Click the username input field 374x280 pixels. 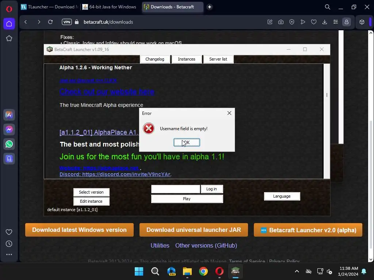pyautogui.click(x=176, y=189)
